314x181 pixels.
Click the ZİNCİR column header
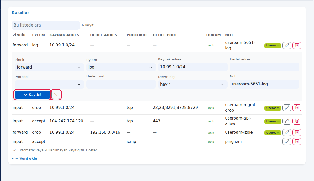pyautogui.click(x=19, y=35)
